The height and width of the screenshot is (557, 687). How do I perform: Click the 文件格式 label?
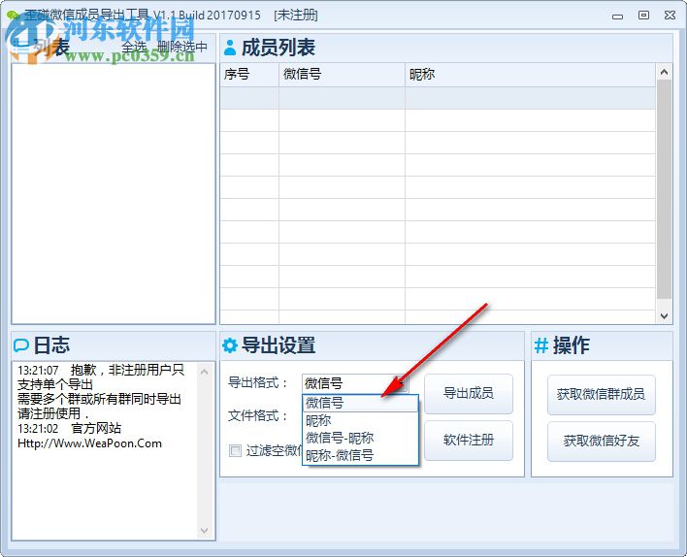(x=258, y=415)
